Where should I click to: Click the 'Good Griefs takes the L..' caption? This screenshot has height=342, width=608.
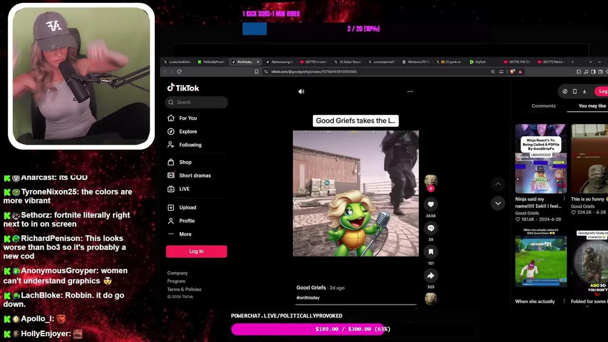point(356,121)
